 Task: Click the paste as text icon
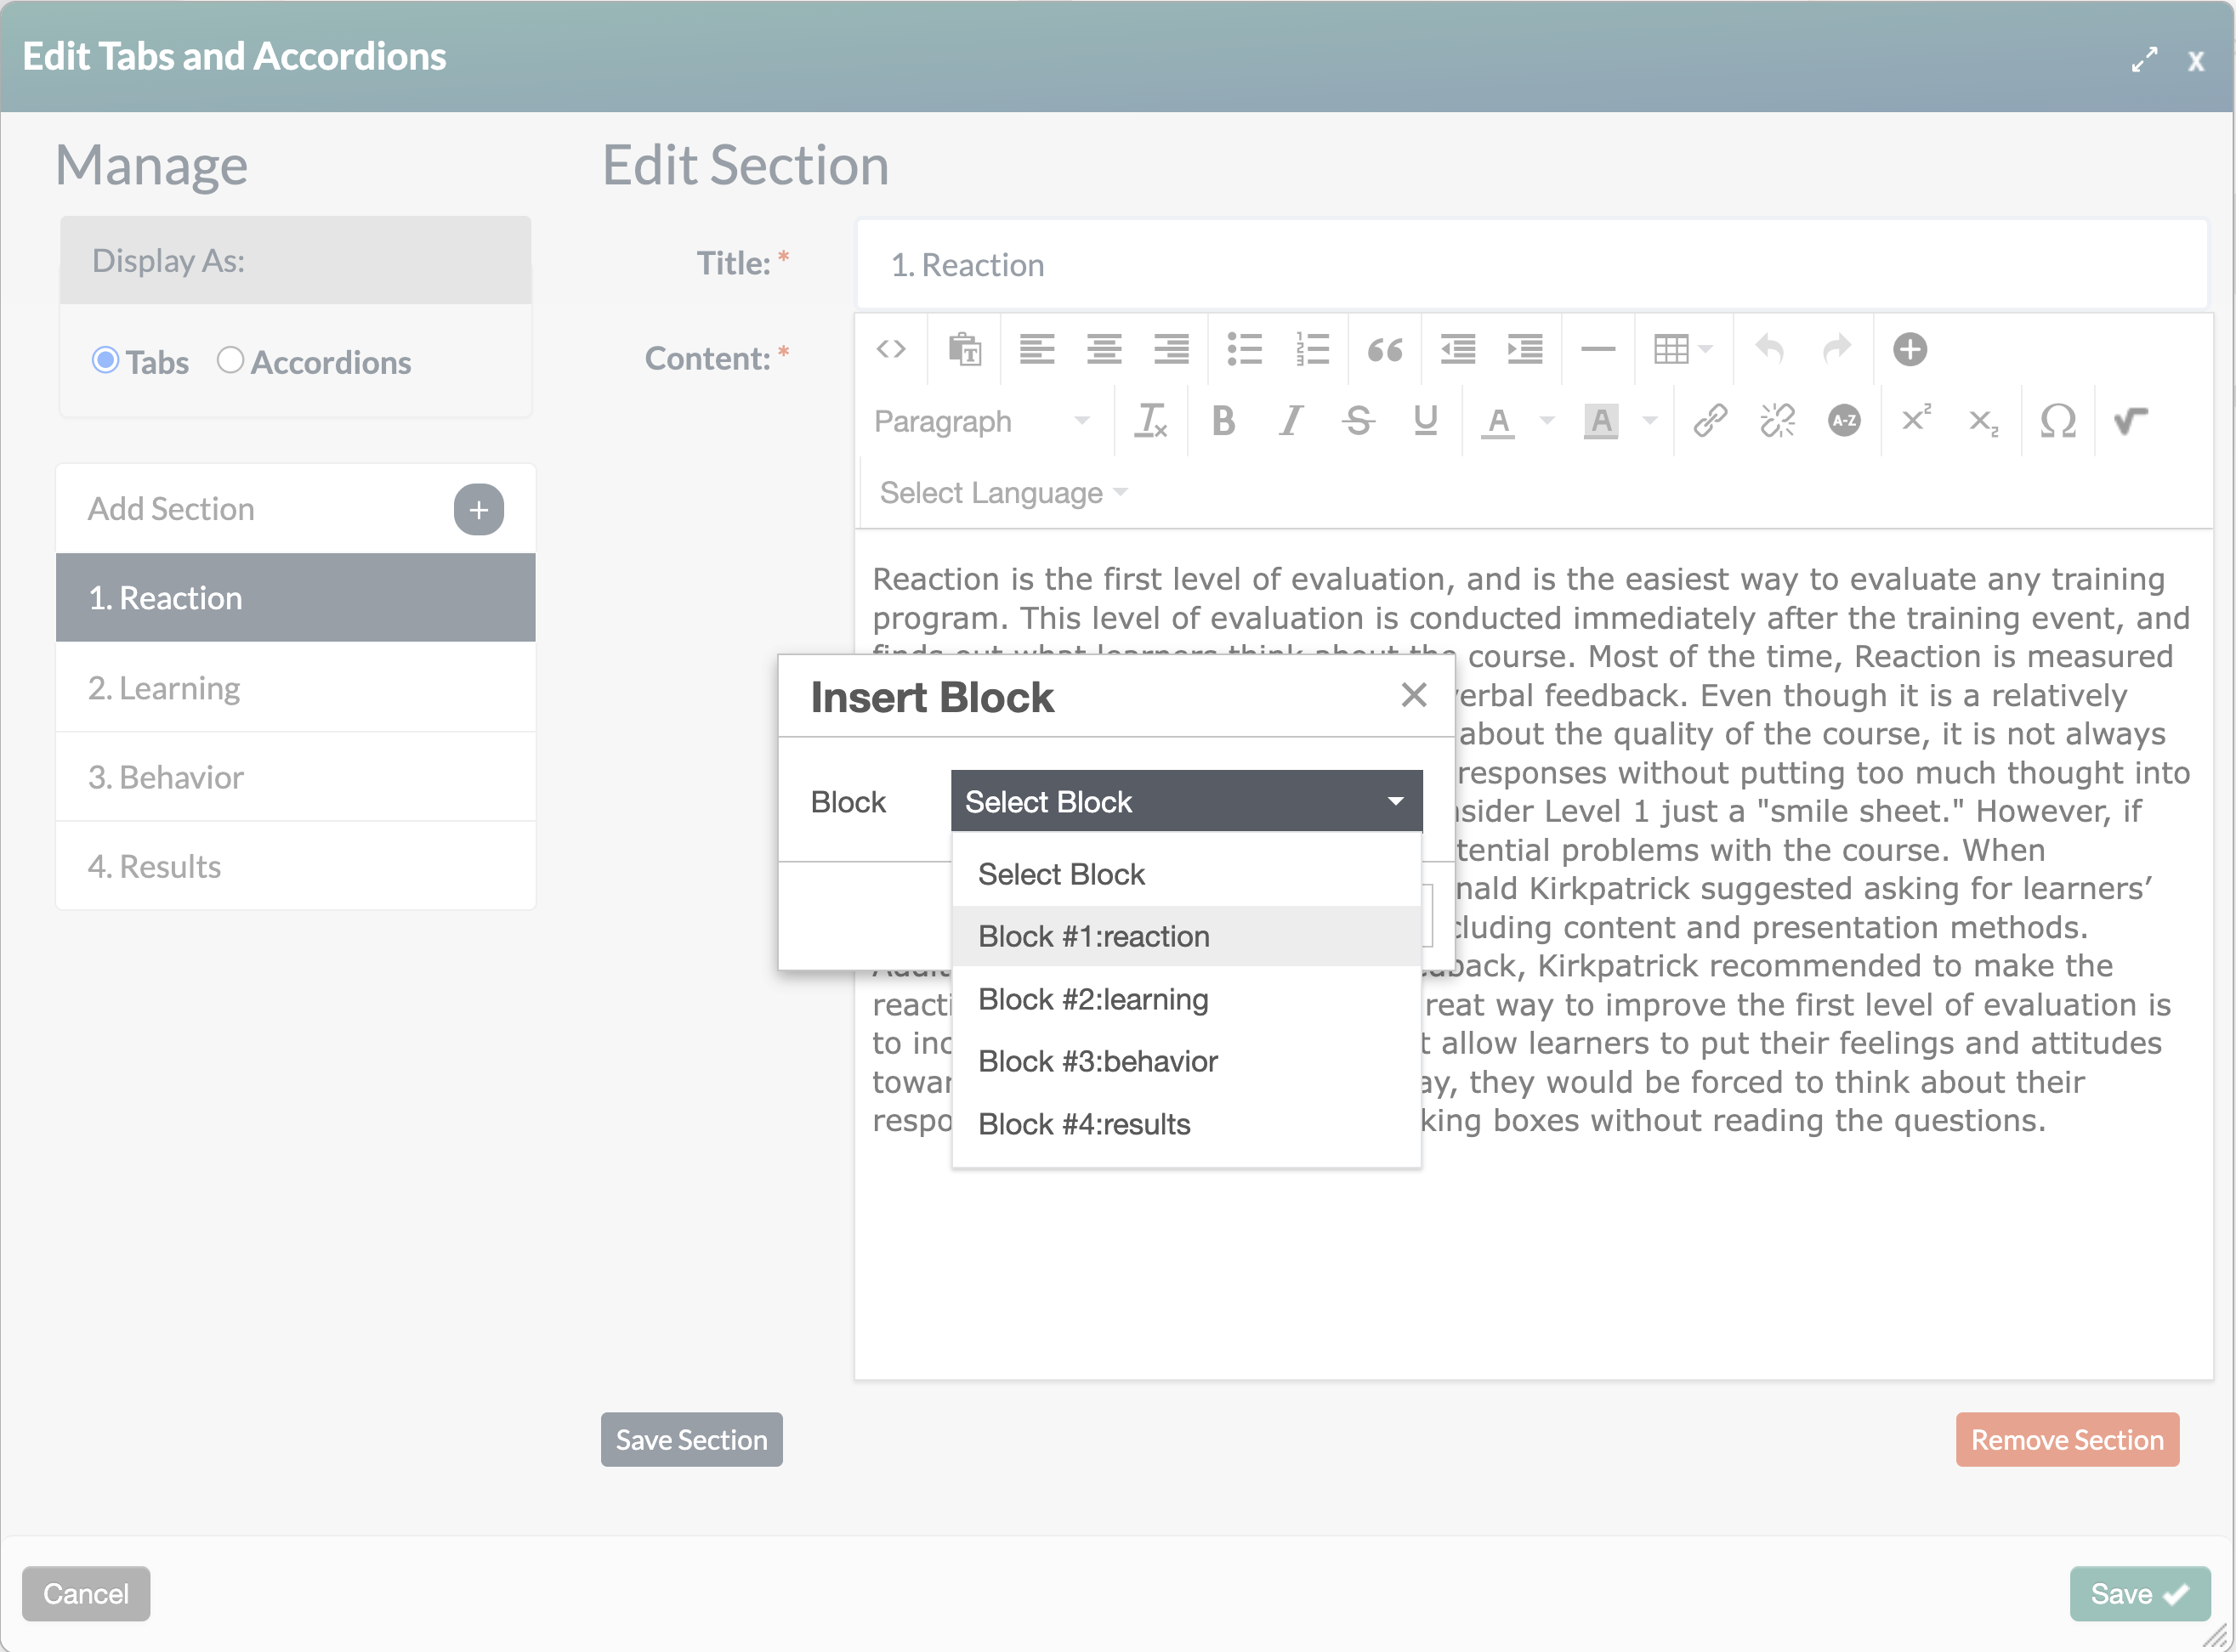point(964,349)
